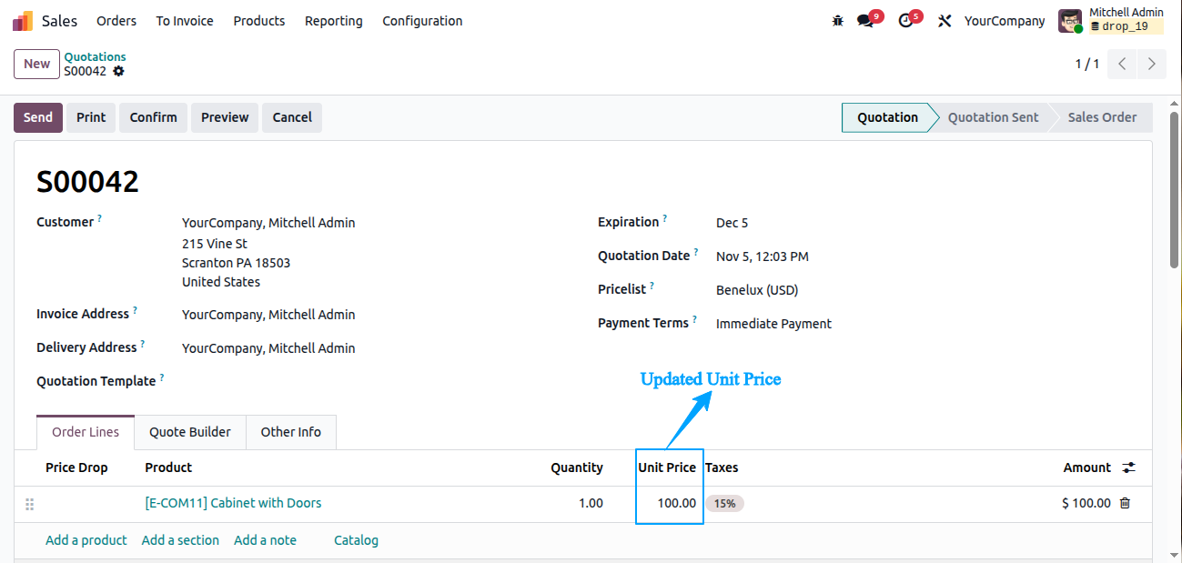Image resolution: width=1182 pixels, height=563 pixels.
Task: Open the Reporting menu
Action: [334, 21]
